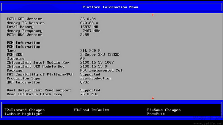The height and width of the screenshot is (125, 223).
Task: Highlight the IGPU GOP Version row
Action: [24, 19]
